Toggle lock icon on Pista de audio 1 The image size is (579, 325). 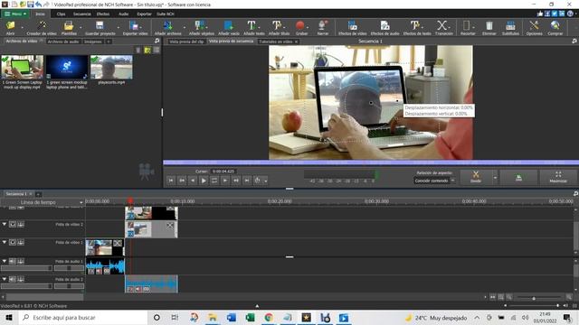21,261
